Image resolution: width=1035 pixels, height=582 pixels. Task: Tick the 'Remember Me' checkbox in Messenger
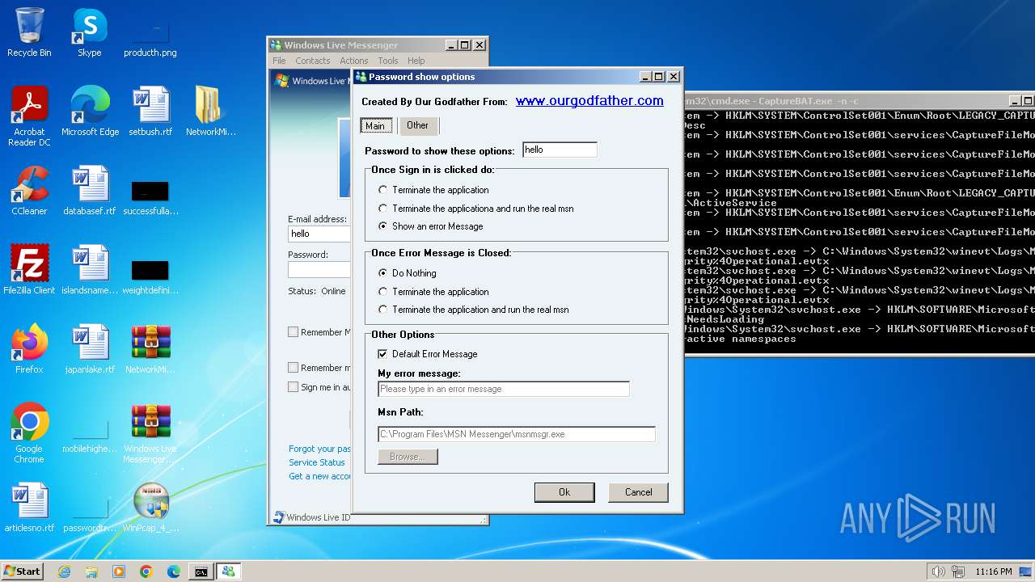click(294, 332)
